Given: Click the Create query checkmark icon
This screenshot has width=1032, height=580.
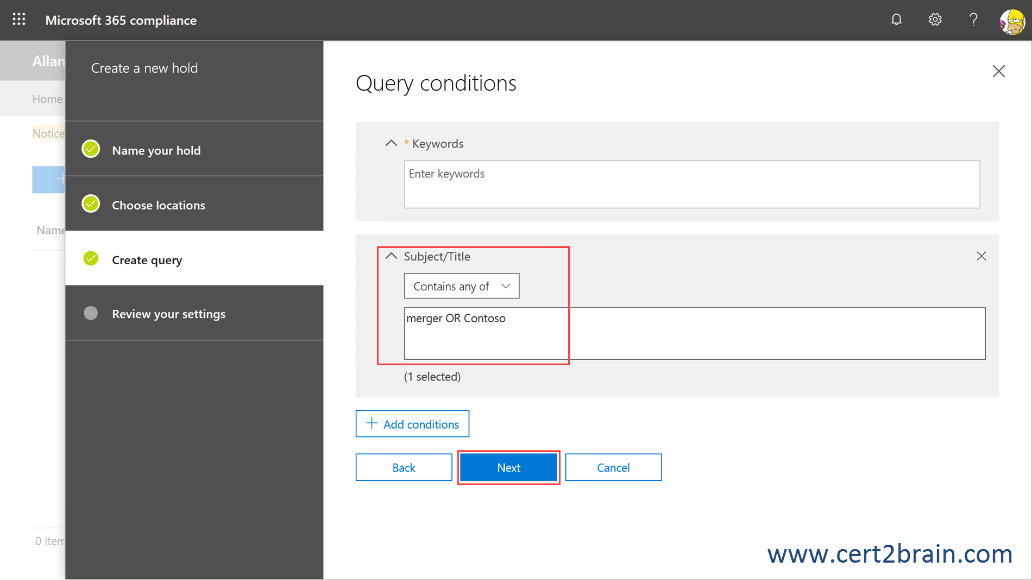Looking at the screenshot, I should tap(91, 258).
